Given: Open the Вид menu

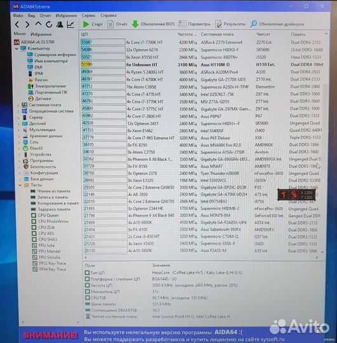Looking at the screenshot, I should pos(32,15).
